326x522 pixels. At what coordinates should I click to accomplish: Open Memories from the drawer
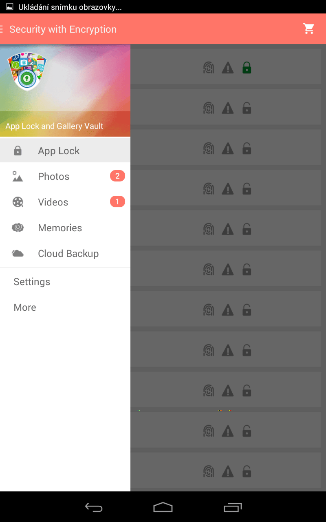point(65,228)
